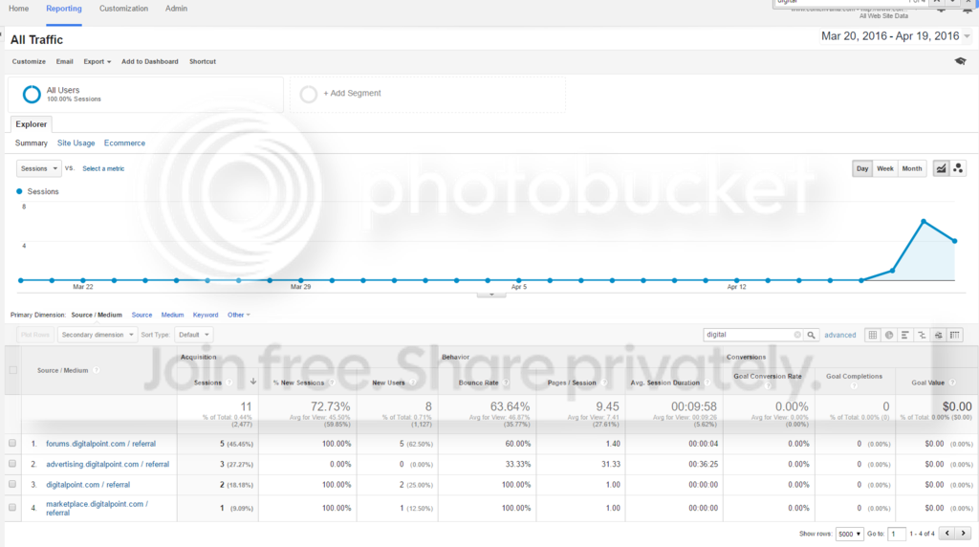Click Add to Dashboard

click(150, 62)
